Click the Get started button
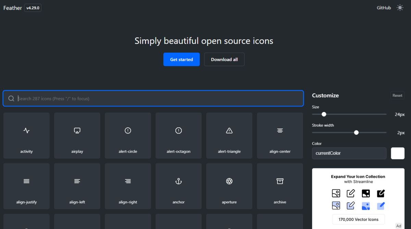This screenshot has width=411, height=229. click(x=181, y=59)
